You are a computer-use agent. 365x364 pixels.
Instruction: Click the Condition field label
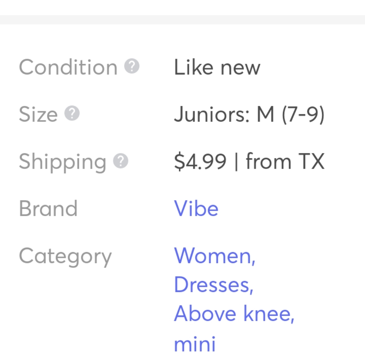(68, 67)
